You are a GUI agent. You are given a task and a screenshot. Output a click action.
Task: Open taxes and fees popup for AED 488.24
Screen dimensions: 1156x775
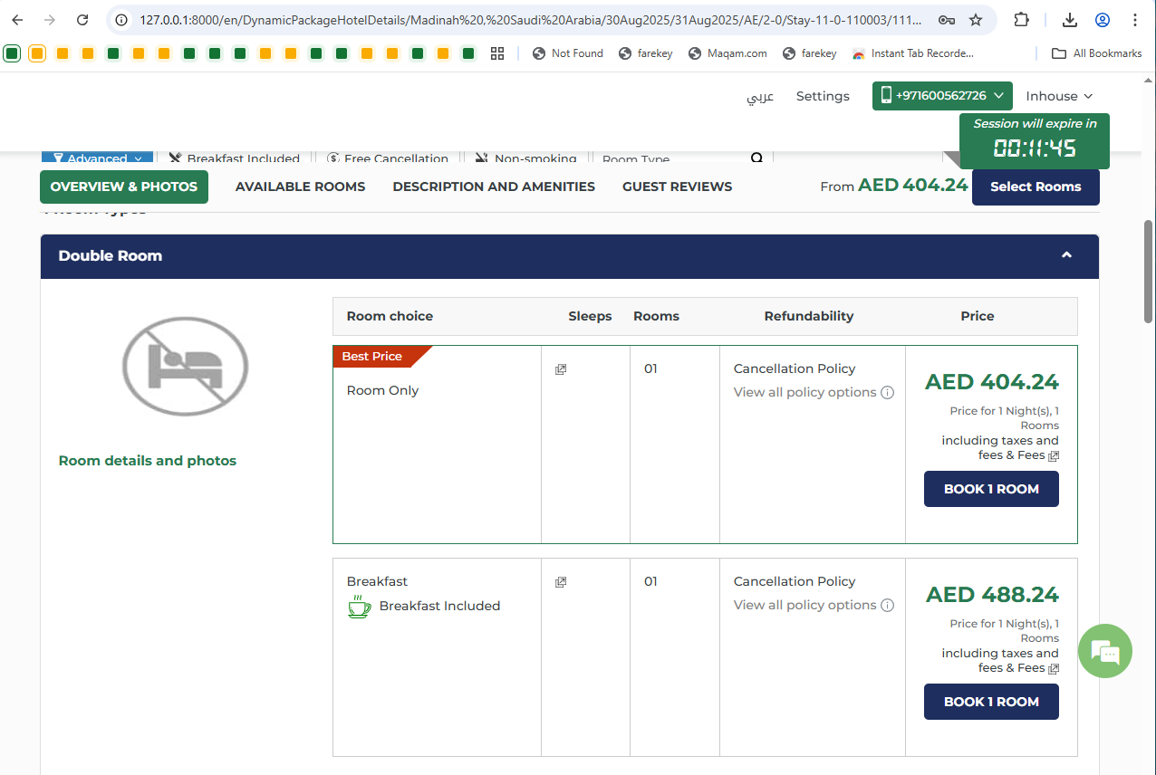1054,669
